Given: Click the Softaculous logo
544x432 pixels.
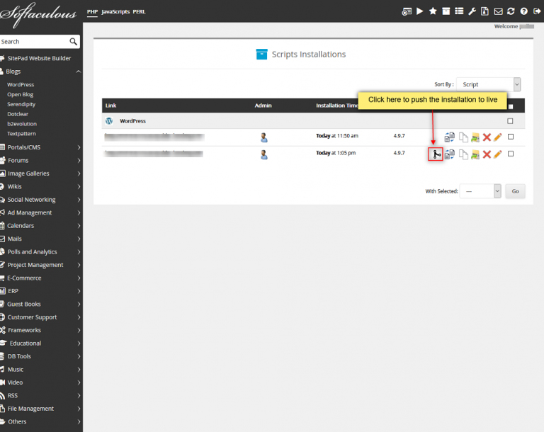Looking at the screenshot, I should (x=38, y=14).
